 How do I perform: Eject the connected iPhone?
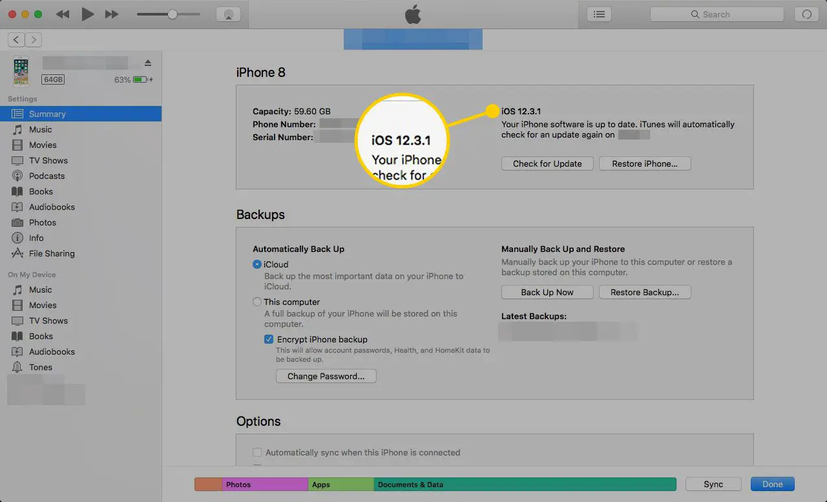[148, 63]
